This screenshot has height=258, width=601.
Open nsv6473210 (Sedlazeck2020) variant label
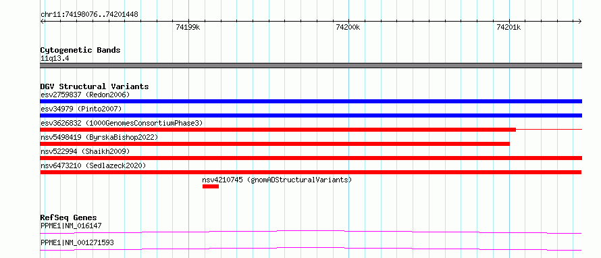pos(93,165)
